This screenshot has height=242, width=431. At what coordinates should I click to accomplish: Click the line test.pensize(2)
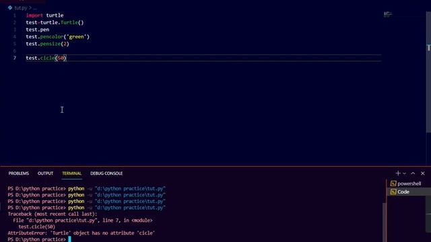(47, 44)
